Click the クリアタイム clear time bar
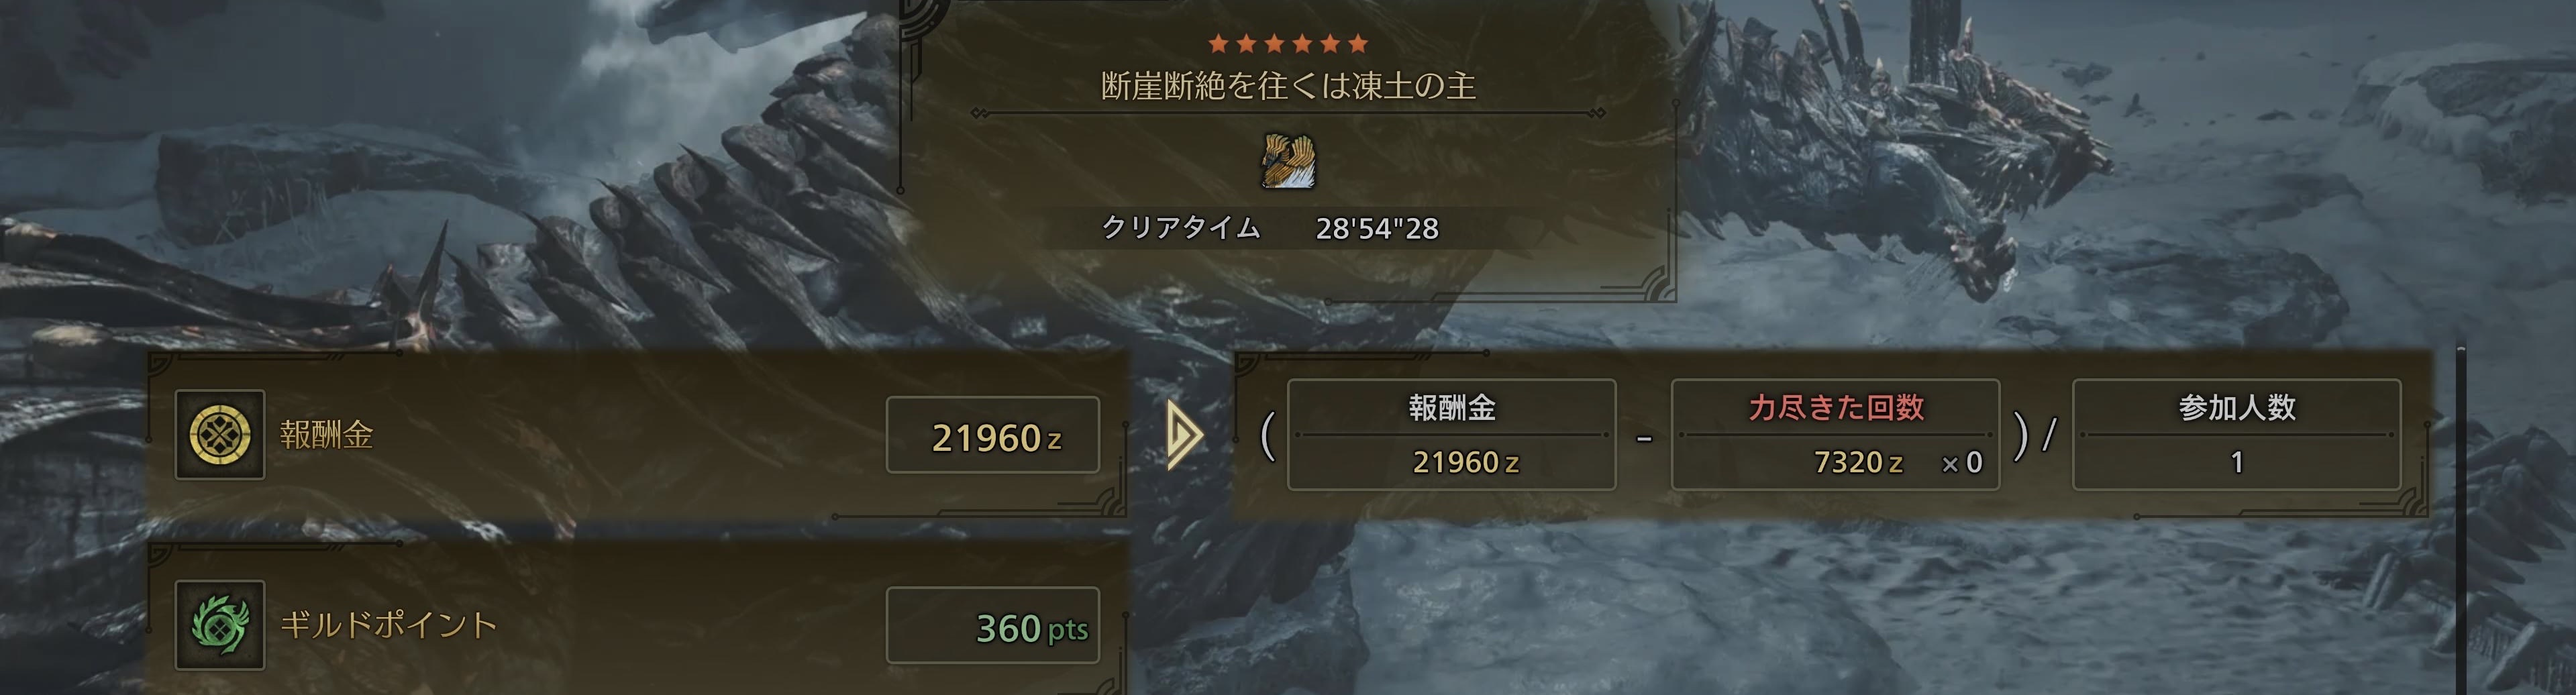 (1270, 228)
